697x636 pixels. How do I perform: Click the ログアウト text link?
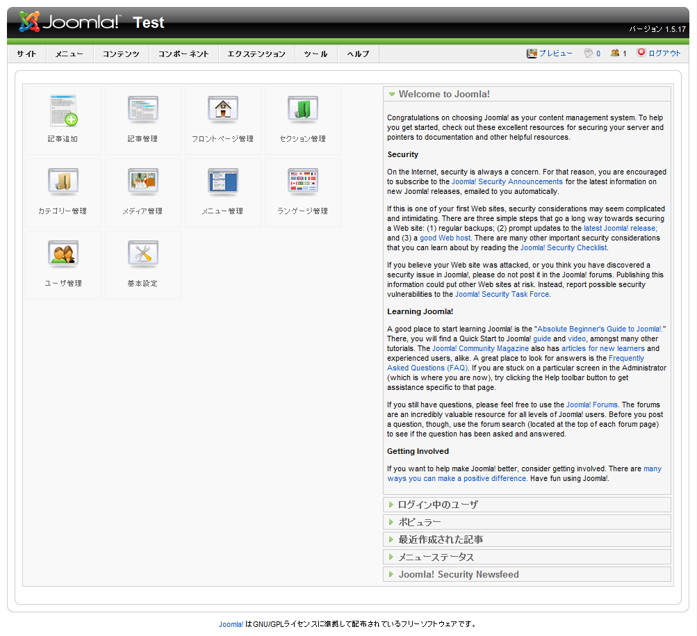tap(664, 54)
